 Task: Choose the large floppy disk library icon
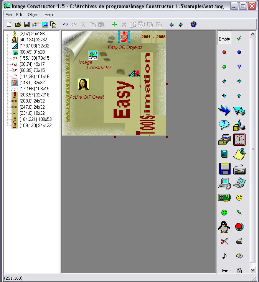[224, 169]
